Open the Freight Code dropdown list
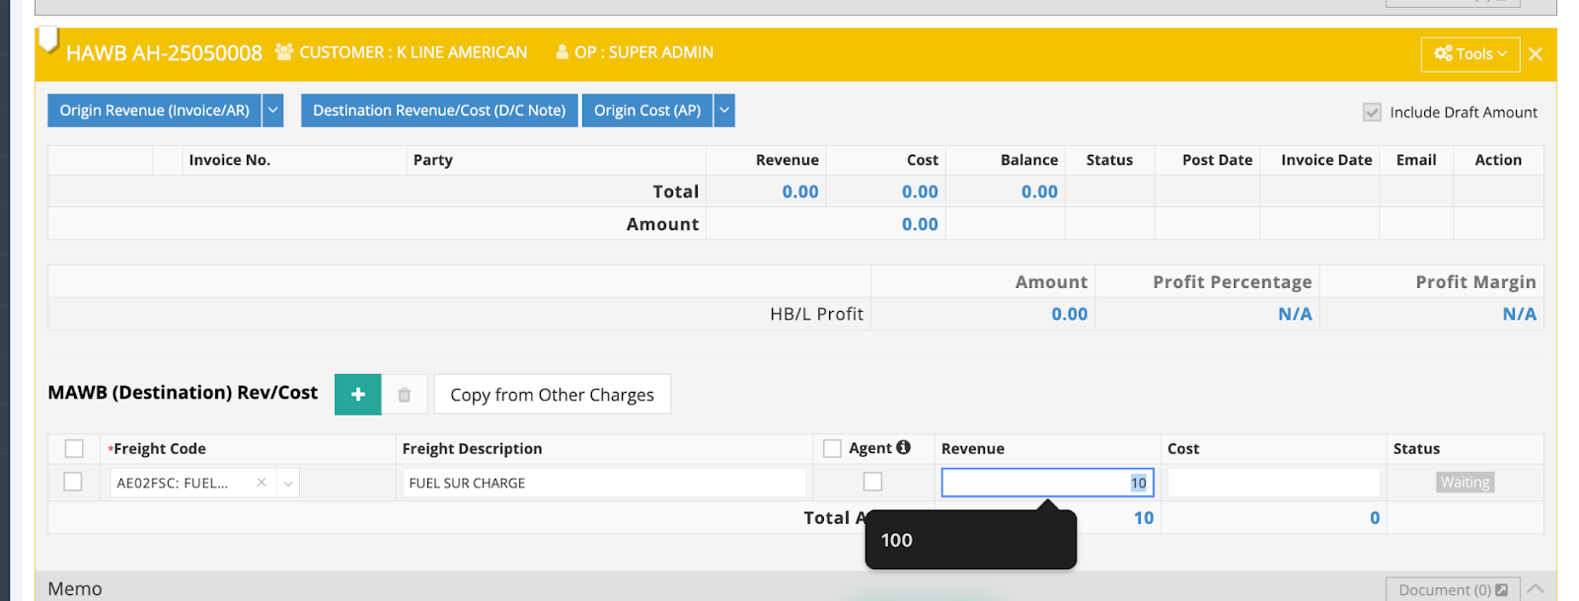Viewport: 1579px width, 601px height. [288, 484]
